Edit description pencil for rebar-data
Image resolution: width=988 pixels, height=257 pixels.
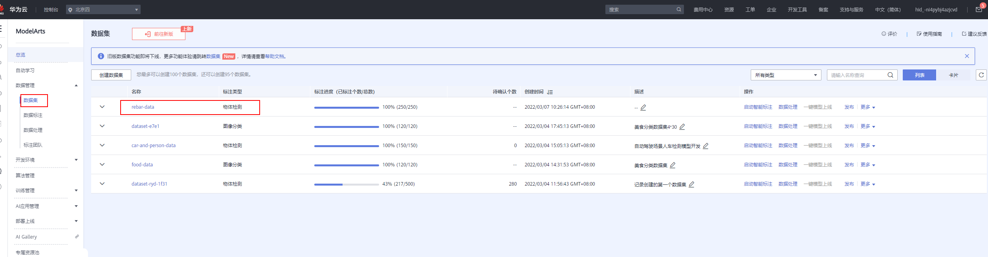tap(643, 108)
